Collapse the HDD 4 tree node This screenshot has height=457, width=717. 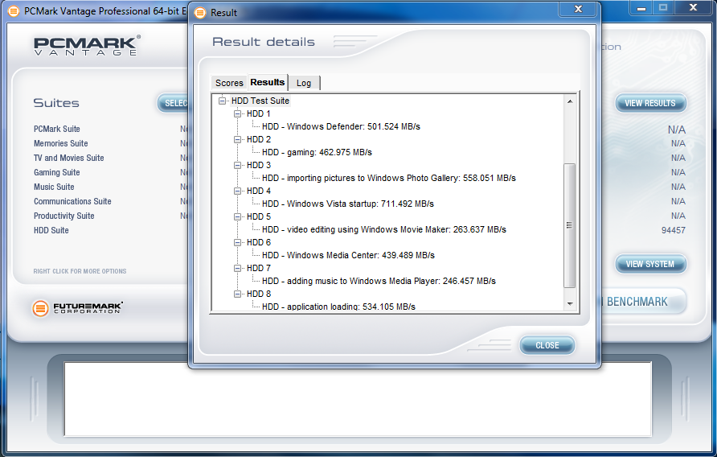(237, 191)
